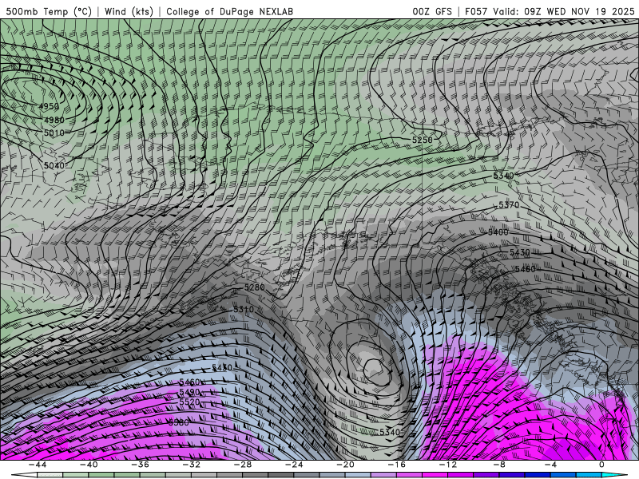
Task: Select the 5340 label just above 5370
Action: (x=504, y=176)
